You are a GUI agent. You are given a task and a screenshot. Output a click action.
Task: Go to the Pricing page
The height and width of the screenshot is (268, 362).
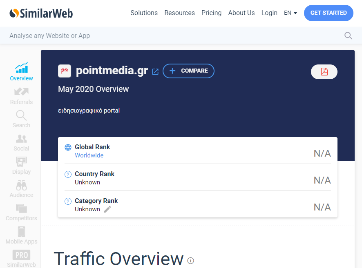coord(212,13)
